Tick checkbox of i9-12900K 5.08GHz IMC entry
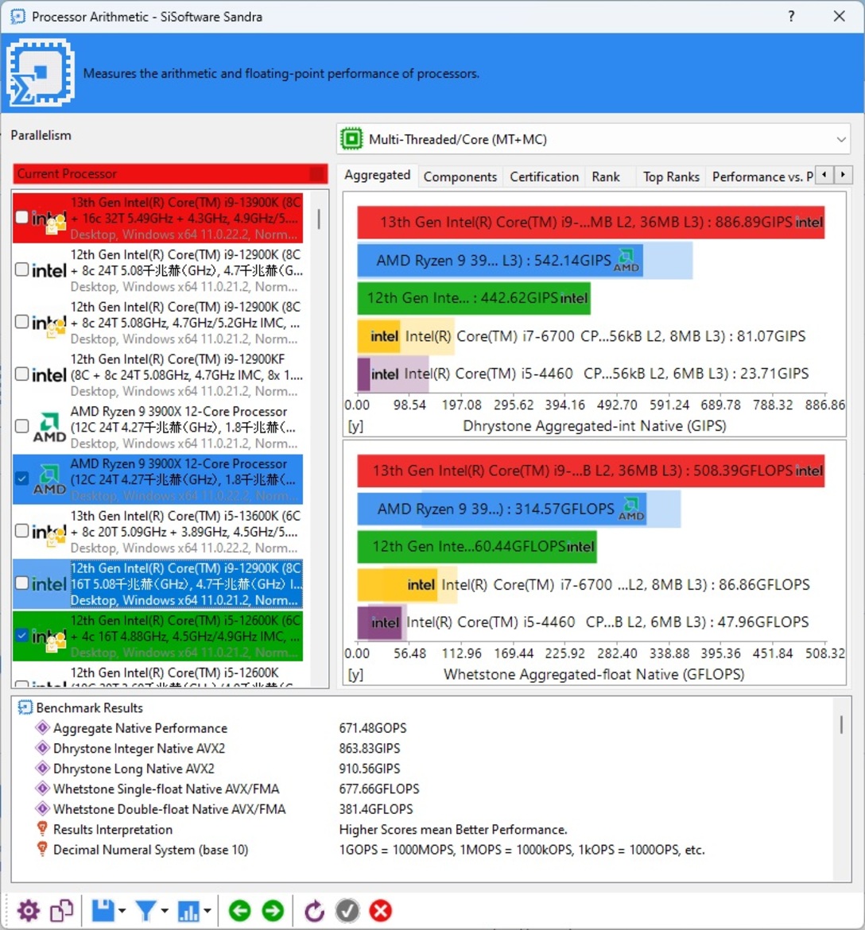865x930 pixels. (x=22, y=321)
